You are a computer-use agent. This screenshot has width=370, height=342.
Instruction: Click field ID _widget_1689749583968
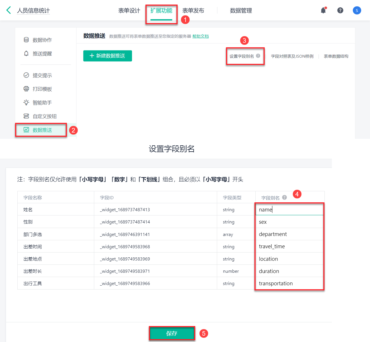125,247
